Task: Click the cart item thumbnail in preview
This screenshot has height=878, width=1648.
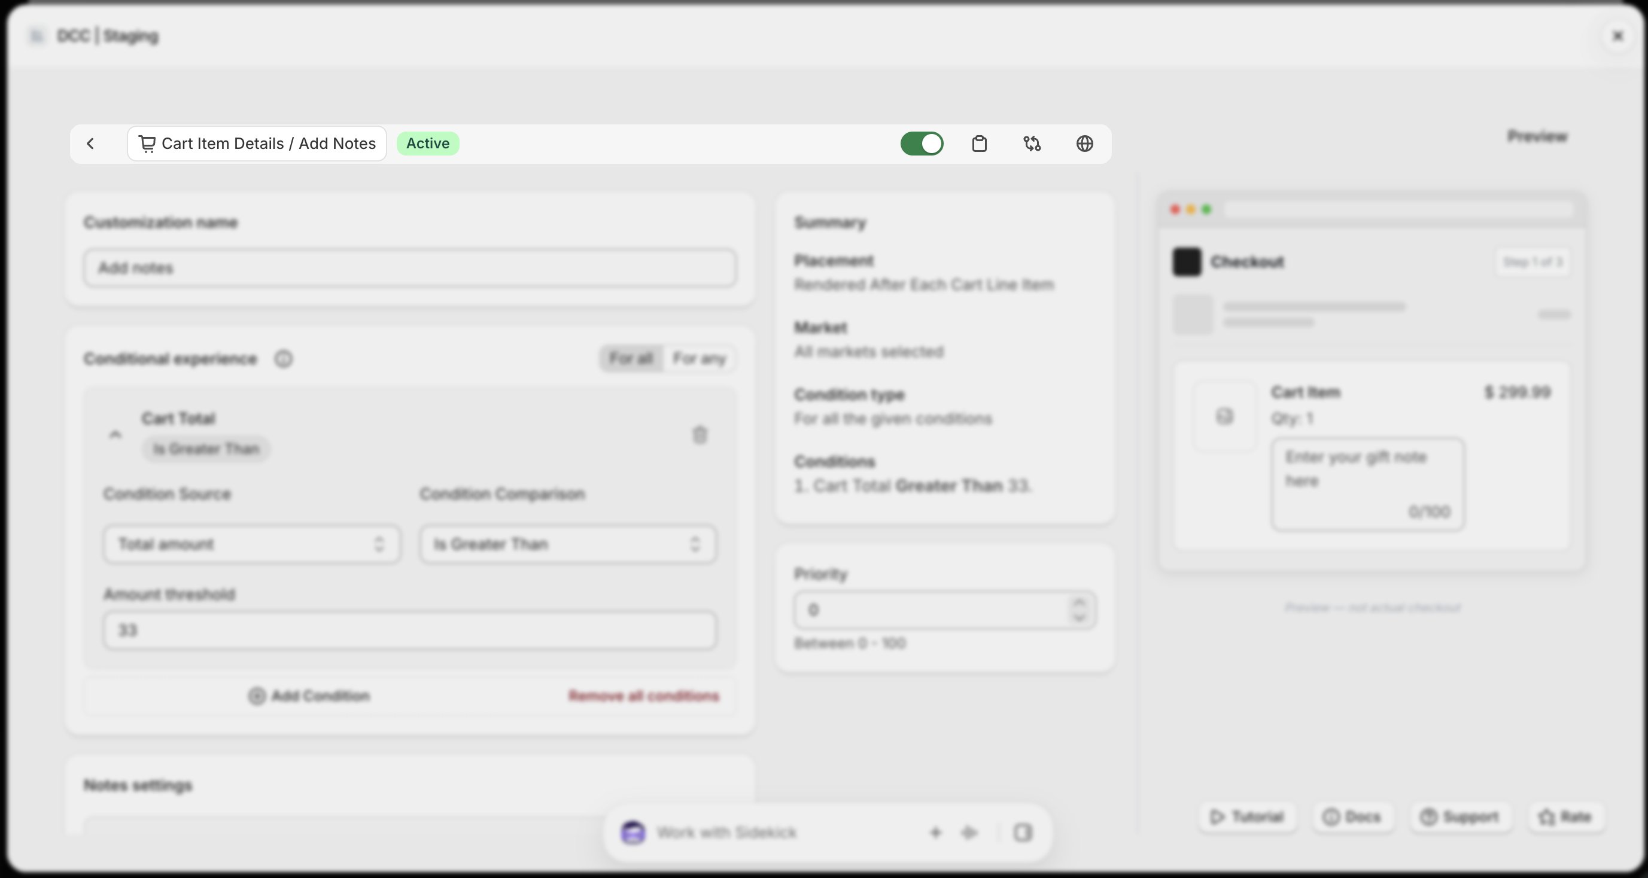Action: coord(1224,417)
